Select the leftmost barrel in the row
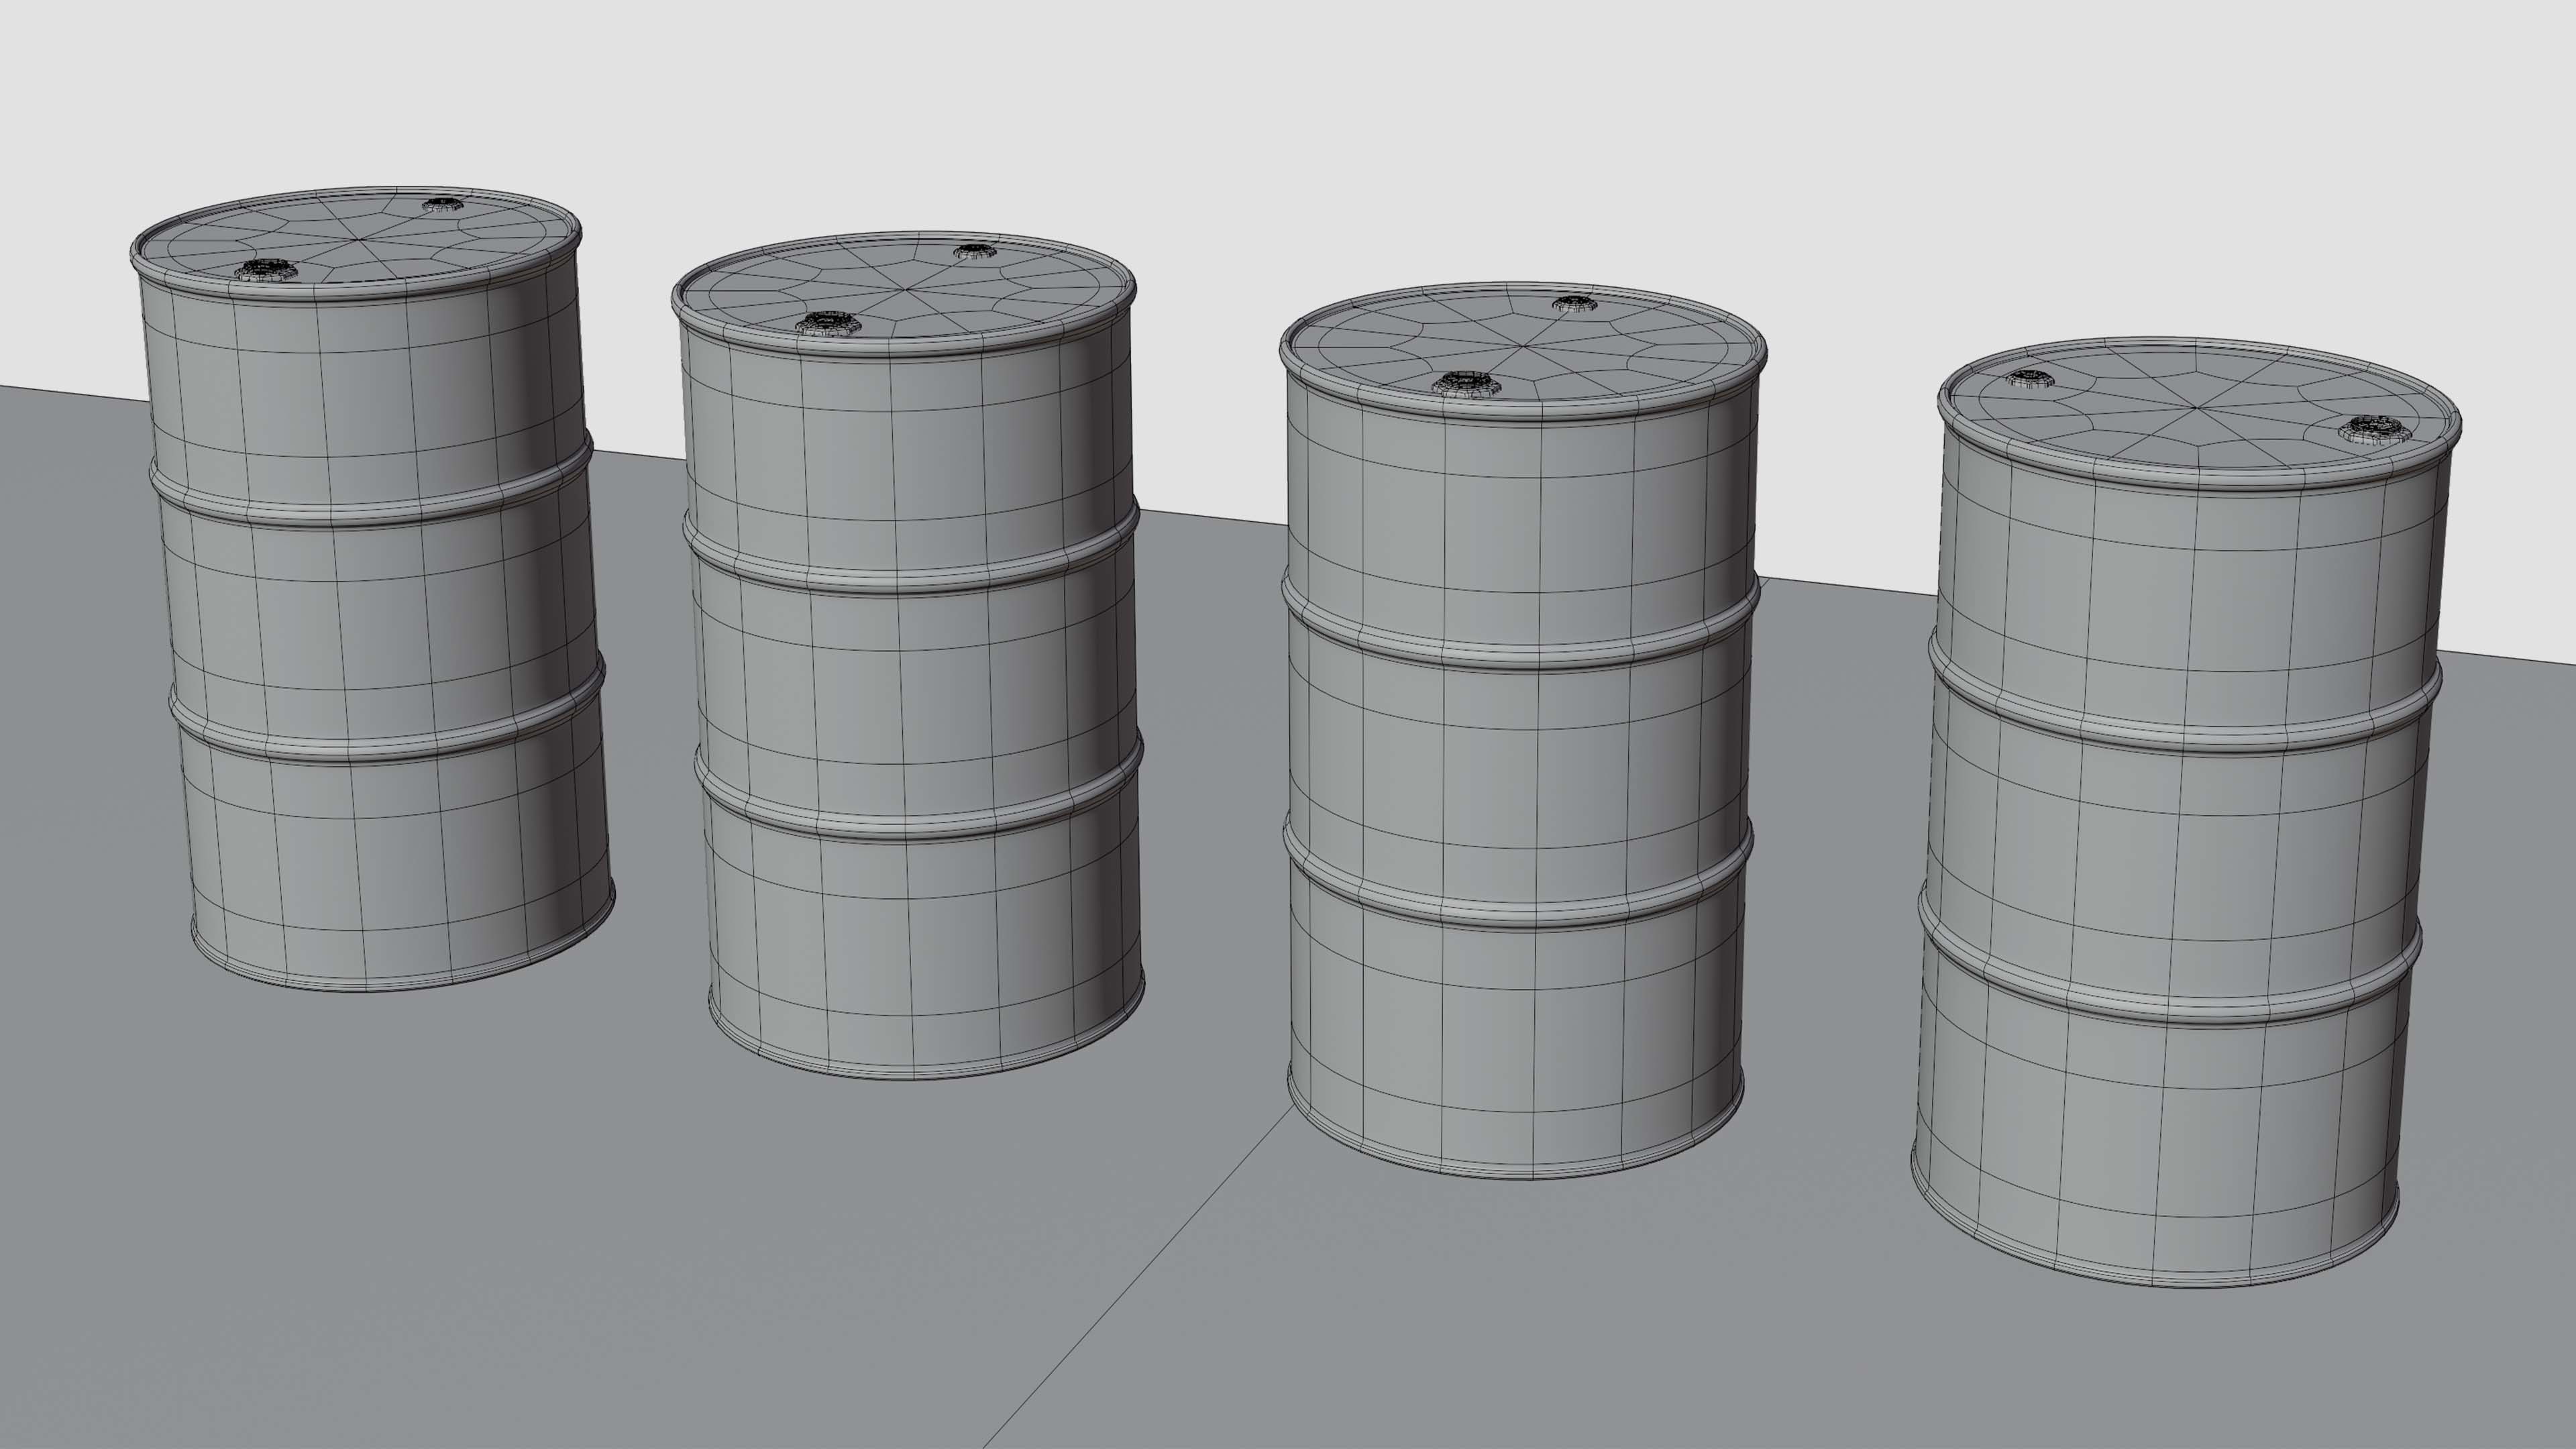This screenshot has height=1449, width=2576. coord(372,588)
